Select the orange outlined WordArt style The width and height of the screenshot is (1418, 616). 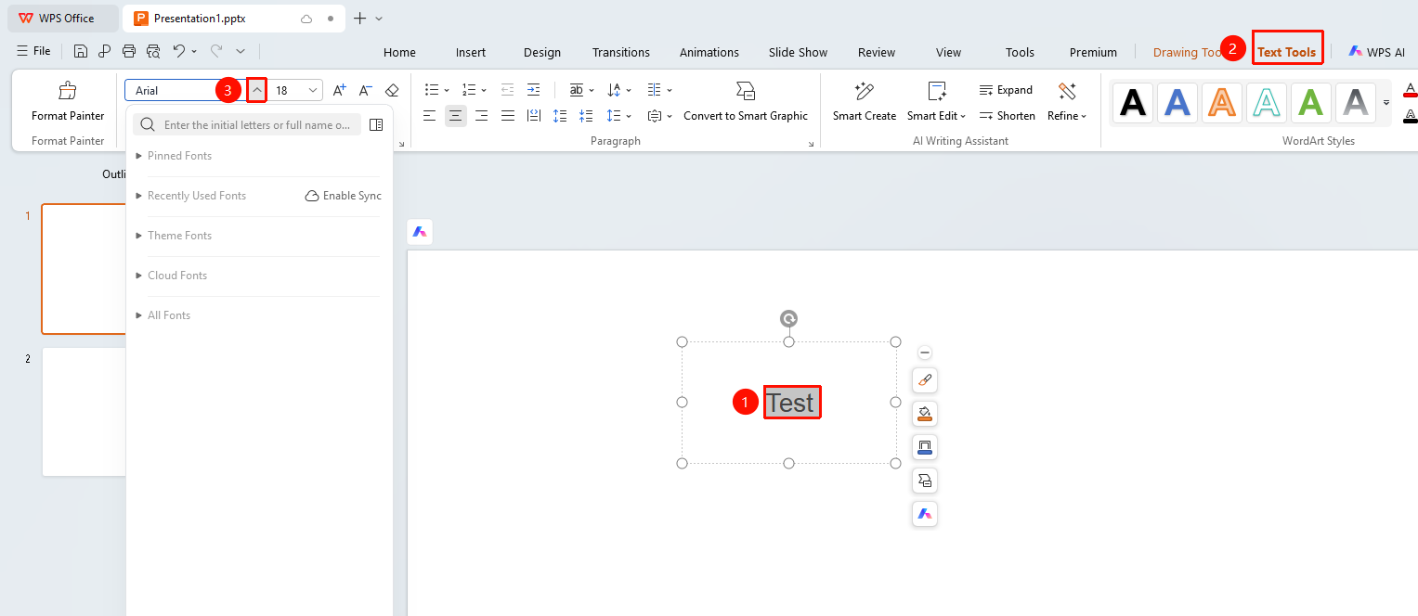[1222, 102]
